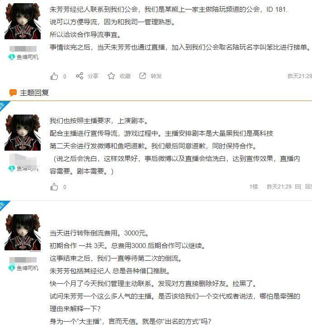Click the blurred username under first avatar

pyautogui.click(x=23, y=49)
